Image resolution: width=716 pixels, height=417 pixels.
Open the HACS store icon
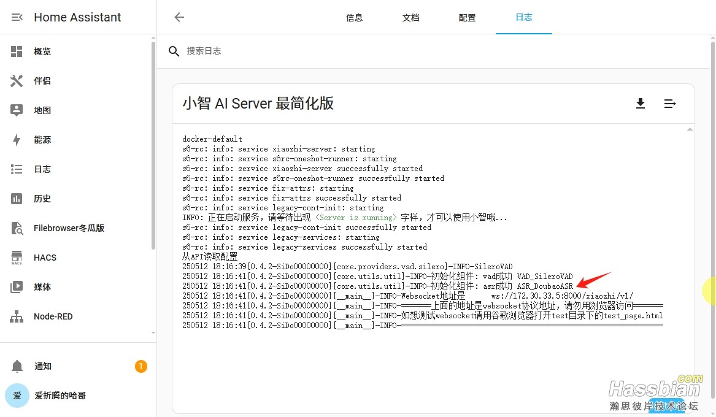tap(17, 258)
